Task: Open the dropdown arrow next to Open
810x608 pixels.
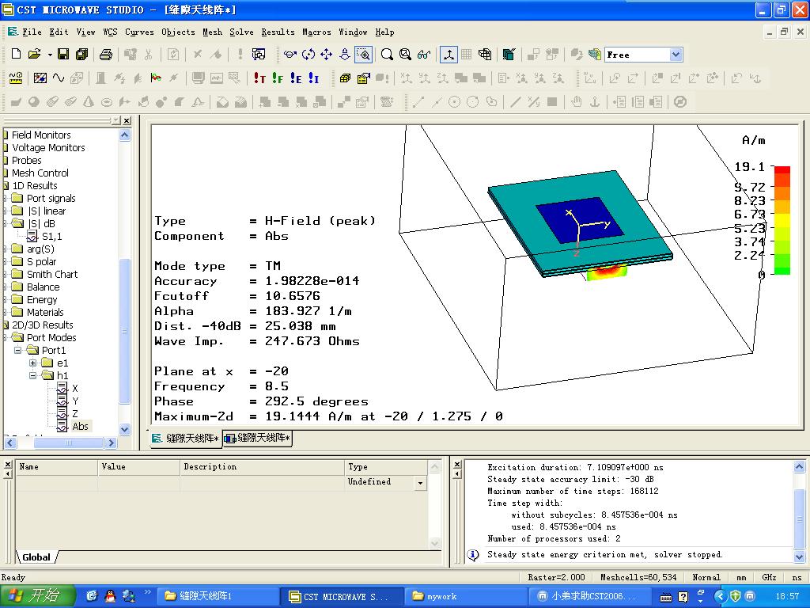Action: tap(50, 55)
